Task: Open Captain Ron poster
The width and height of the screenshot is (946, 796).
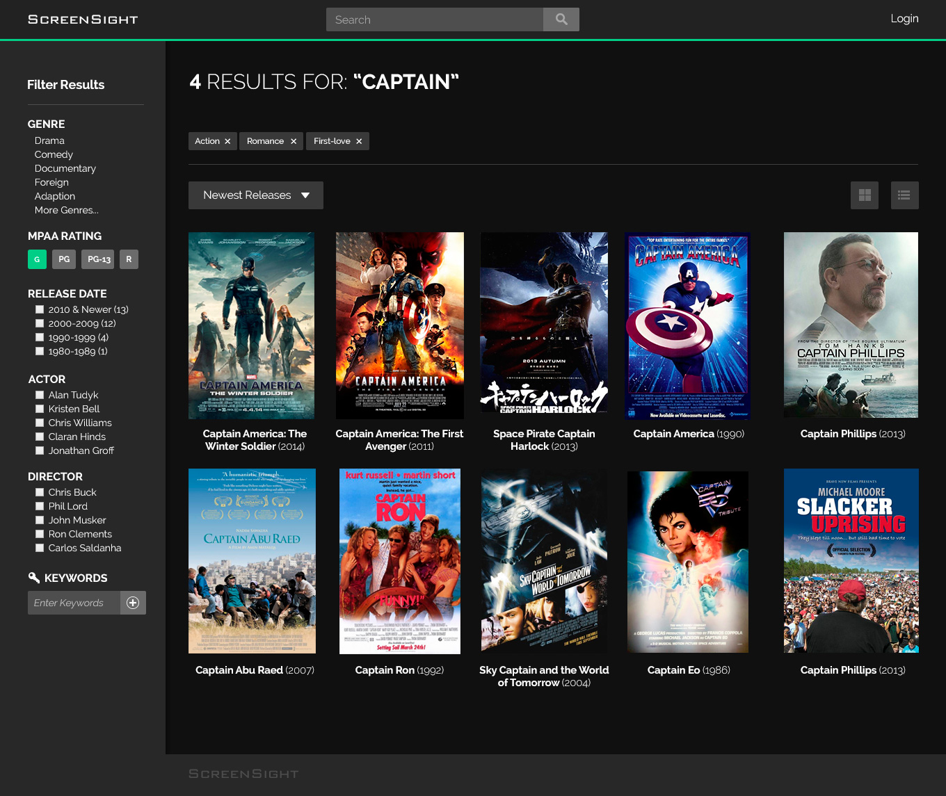Action: pos(400,561)
